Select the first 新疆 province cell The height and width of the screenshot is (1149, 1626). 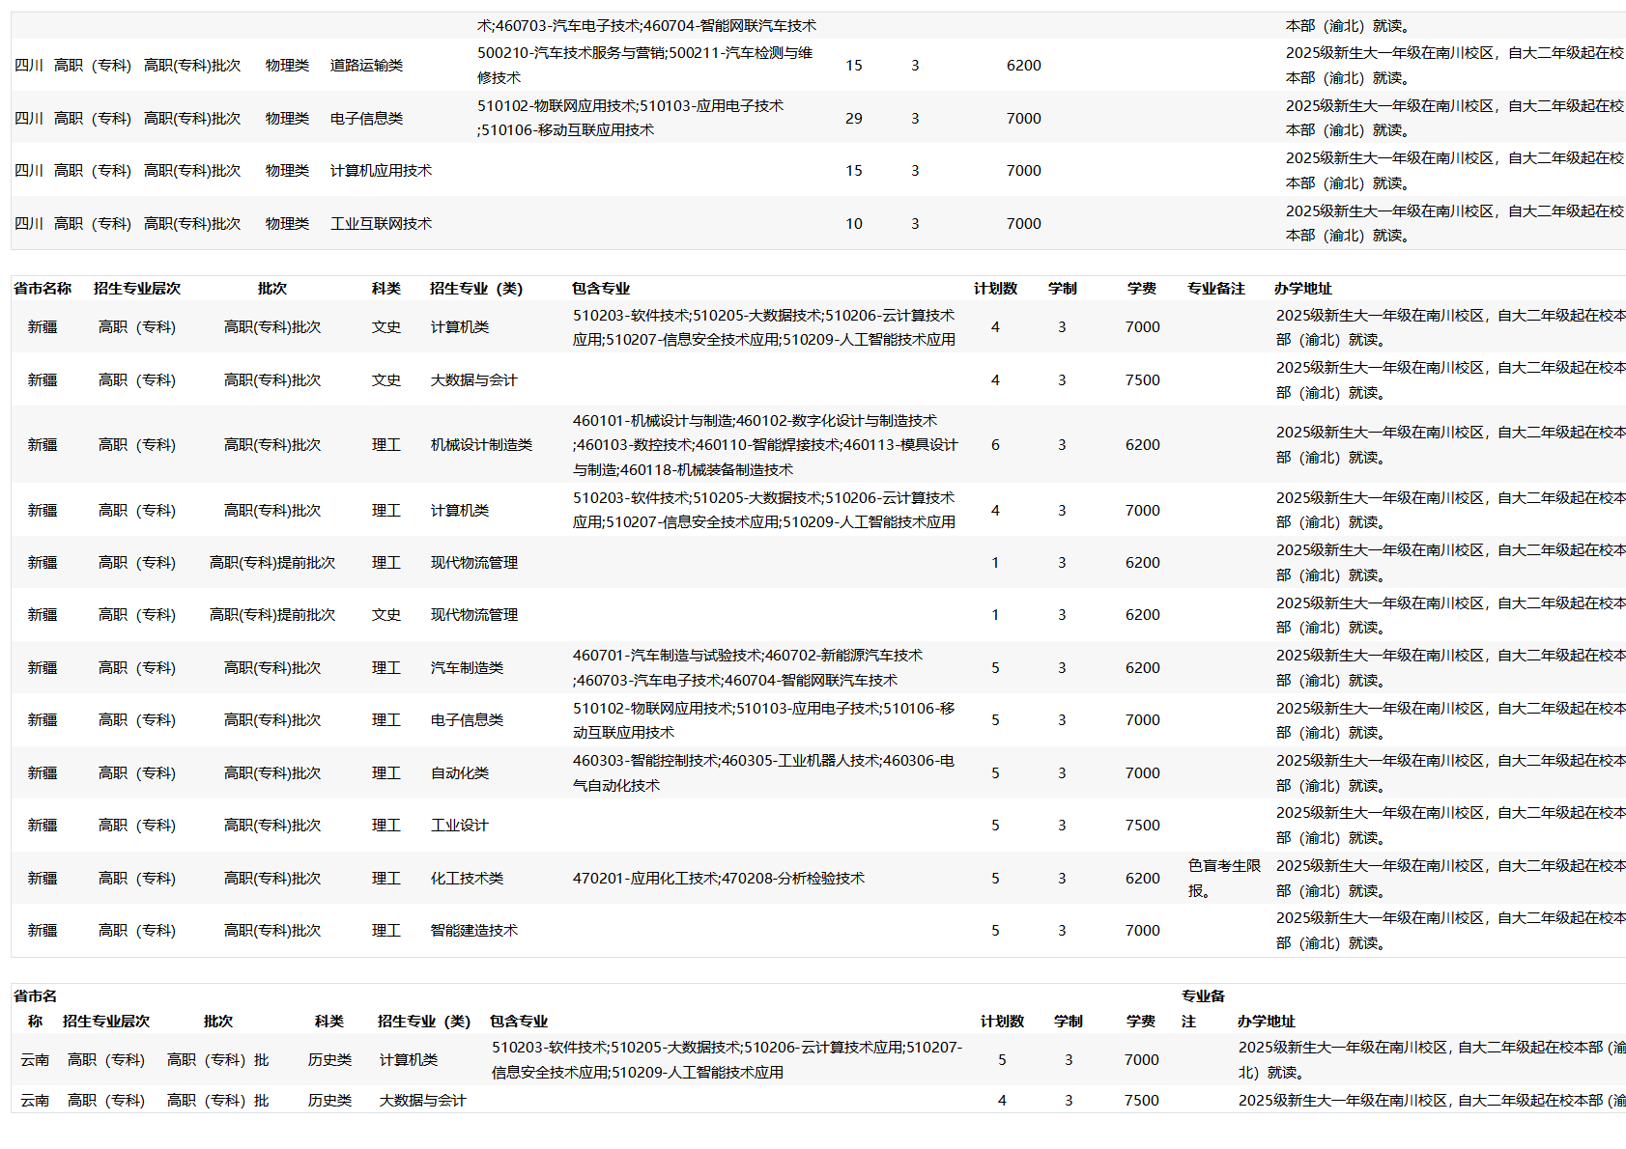tap(43, 326)
